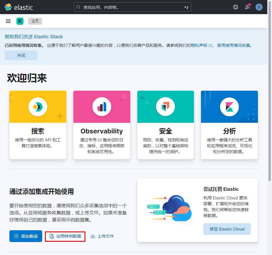Image resolution: width=272 pixels, height=255 pixels.
Task: Click the 欢迎归来 heading
Action: click(27, 78)
